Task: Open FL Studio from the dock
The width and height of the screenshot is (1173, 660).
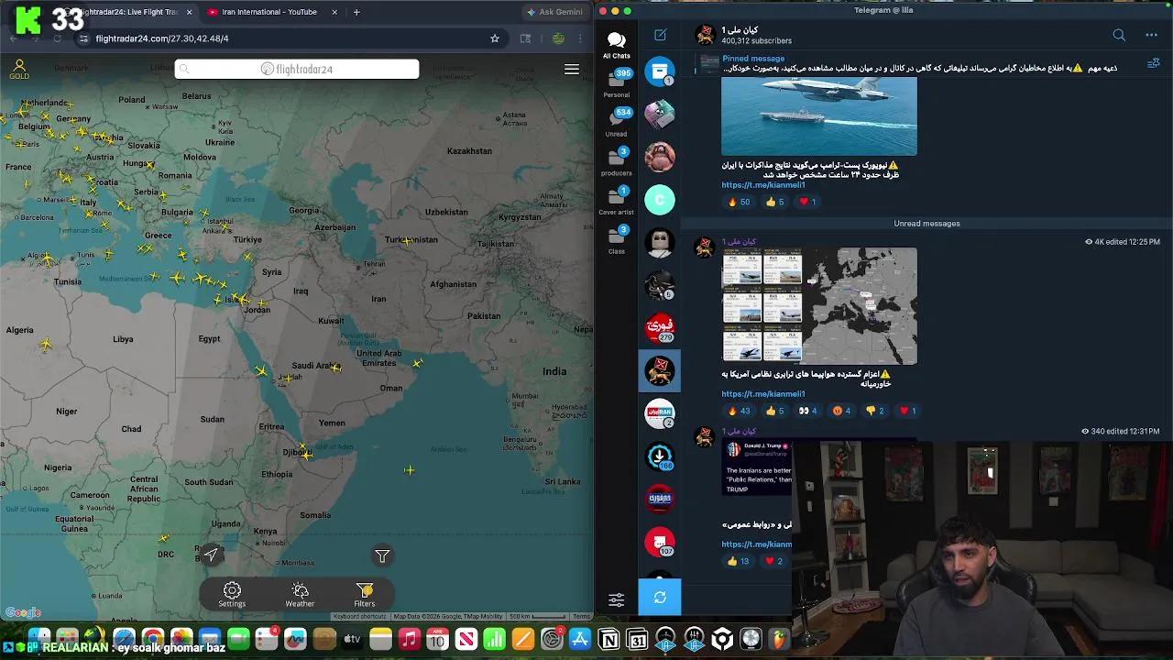Action: coord(780,639)
